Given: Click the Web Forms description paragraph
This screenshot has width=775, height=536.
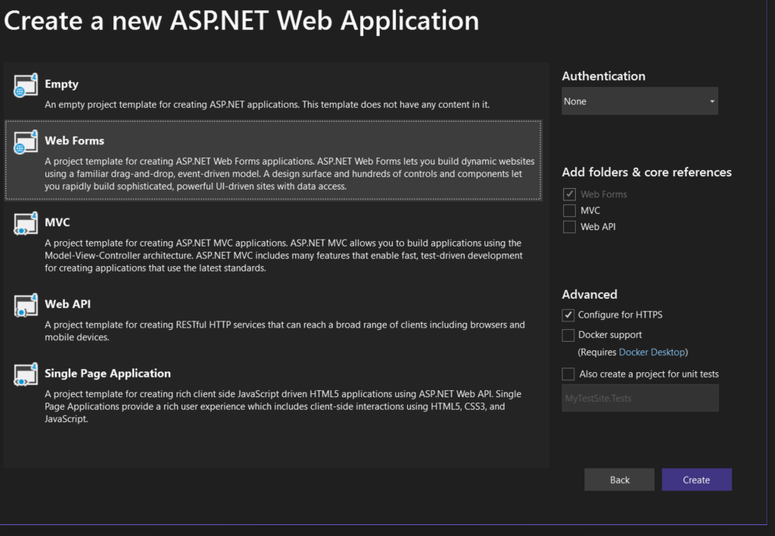Looking at the screenshot, I should [290, 174].
